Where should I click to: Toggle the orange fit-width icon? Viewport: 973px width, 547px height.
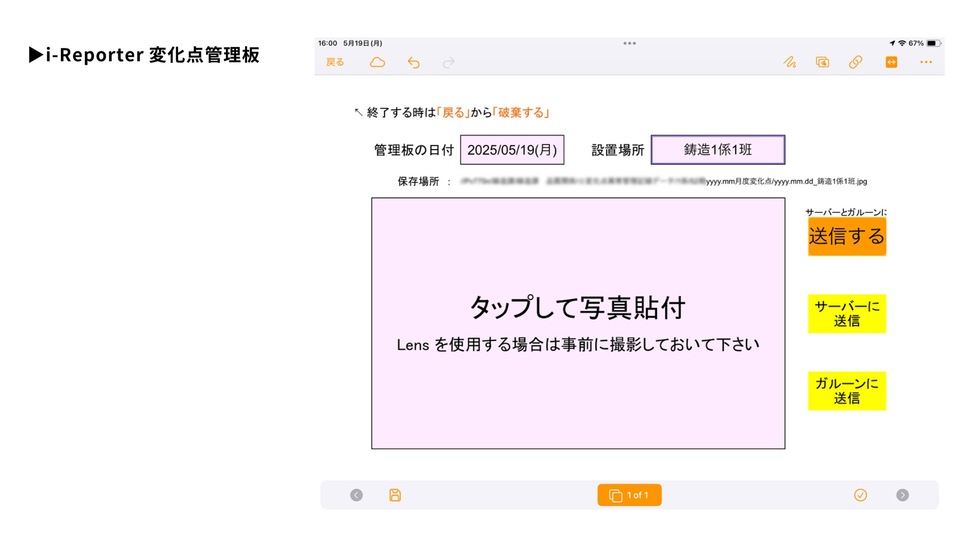coord(891,62)
